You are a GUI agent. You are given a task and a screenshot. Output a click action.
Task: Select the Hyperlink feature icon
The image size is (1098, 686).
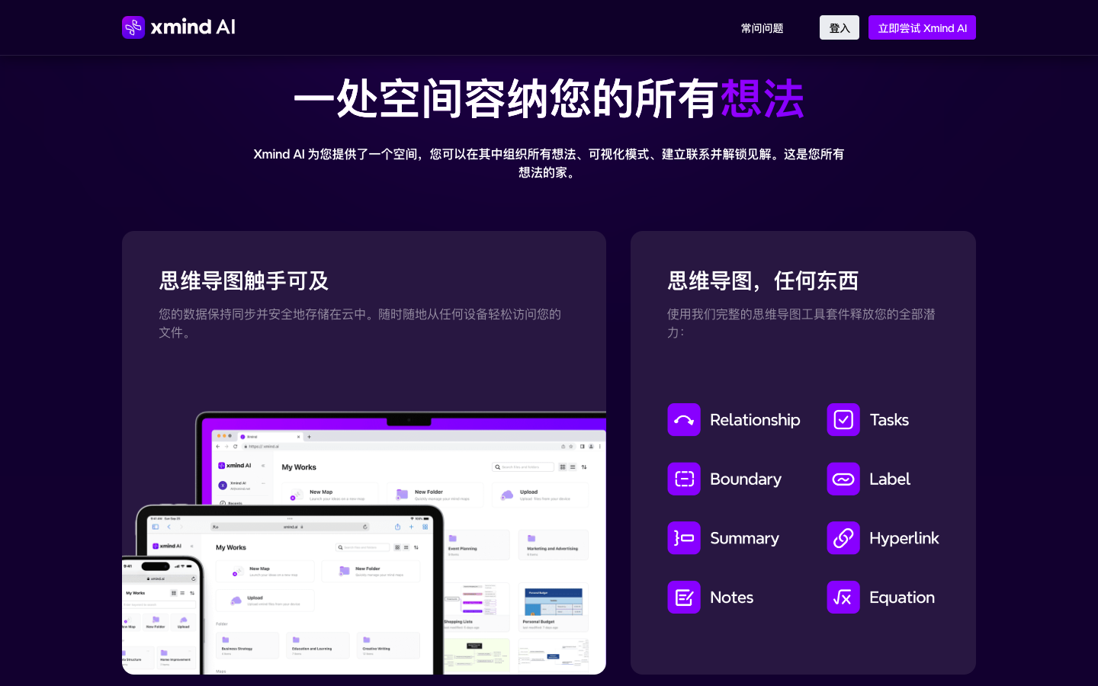point(843,538)
